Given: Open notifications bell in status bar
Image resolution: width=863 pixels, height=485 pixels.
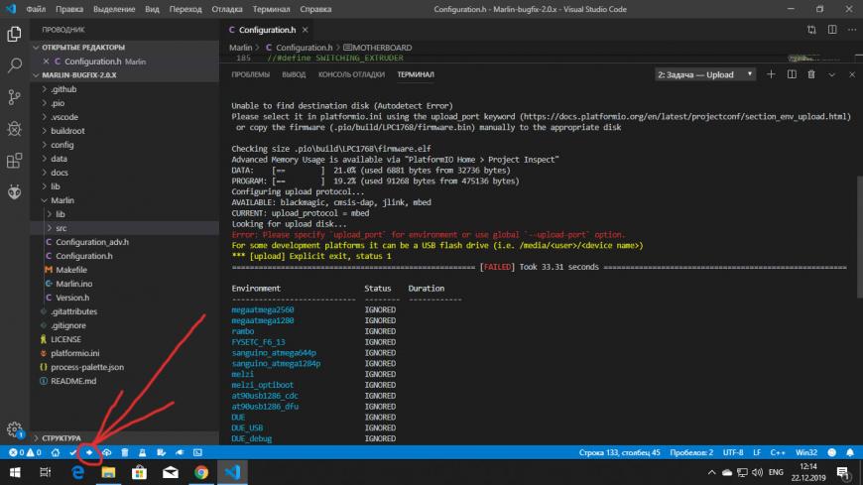Looking at the screenshot, I should [850, 452].
